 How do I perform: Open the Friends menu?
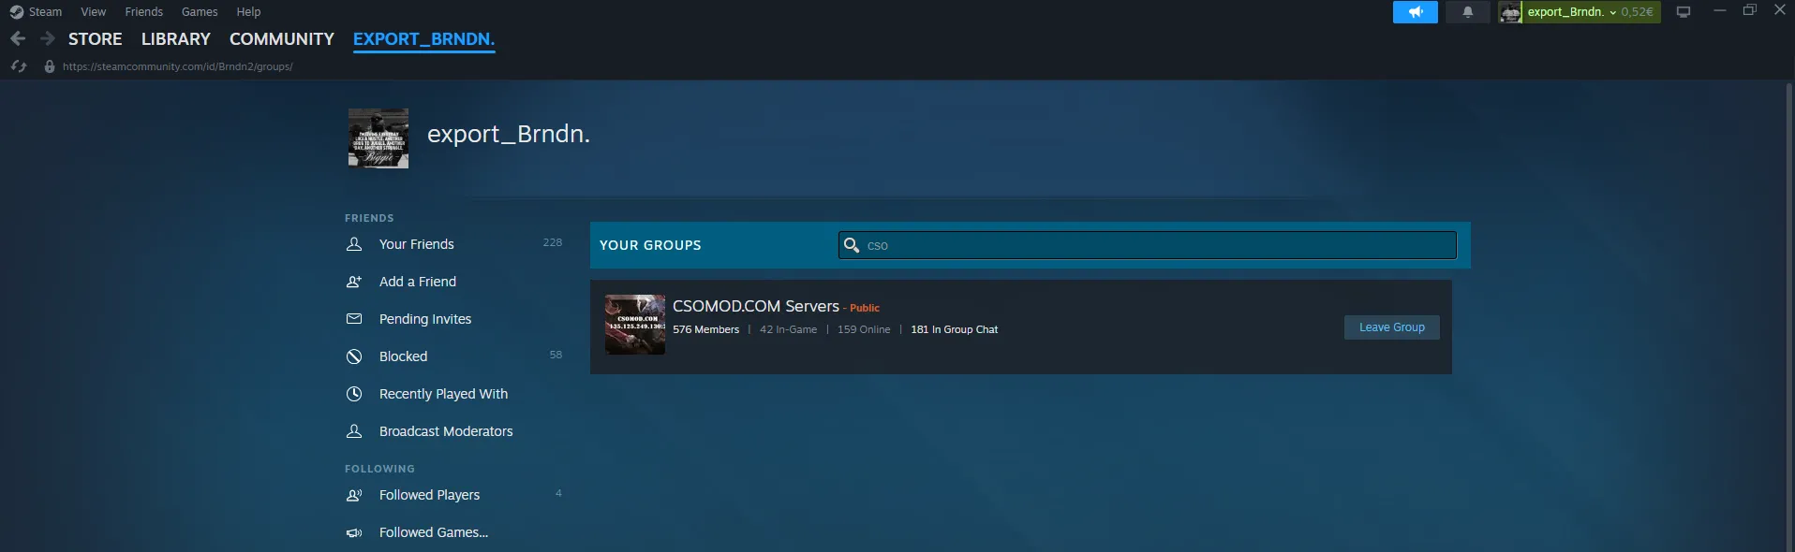(143, 12)
